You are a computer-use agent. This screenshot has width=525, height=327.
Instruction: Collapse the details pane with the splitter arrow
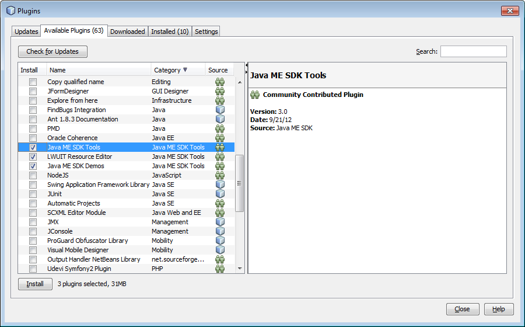[x=246, y=72]
